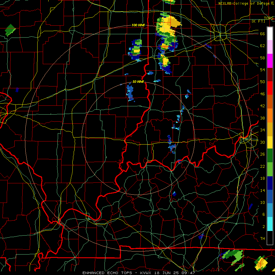This screenshot has width=275, height=275.
Task: Click the "50" legend value
Action: (262, 82)
